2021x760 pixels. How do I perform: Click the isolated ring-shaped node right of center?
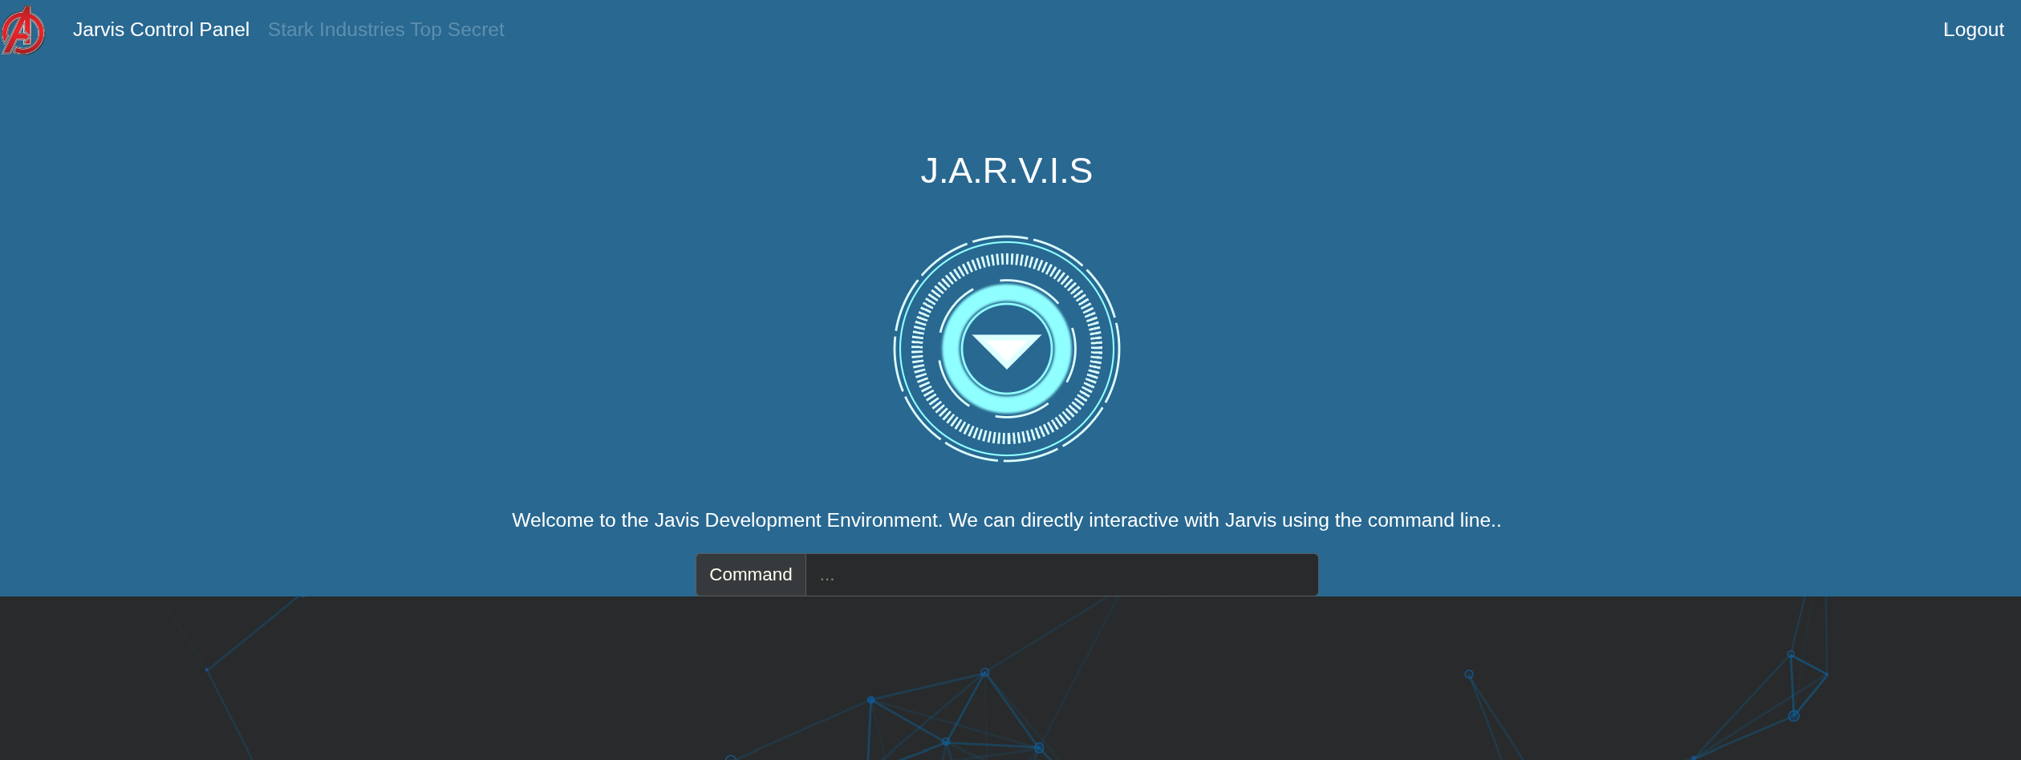[x=1469, y=674]
